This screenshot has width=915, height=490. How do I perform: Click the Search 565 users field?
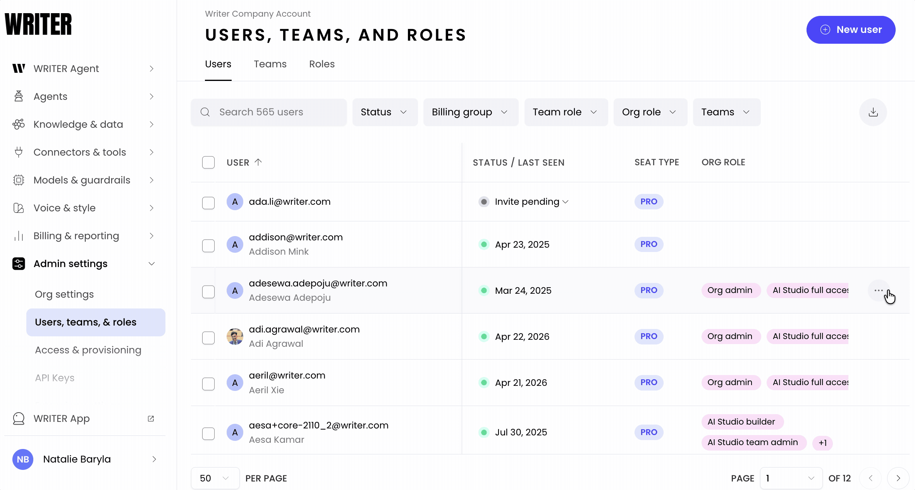pyautogui.click(x=269, y=112)
